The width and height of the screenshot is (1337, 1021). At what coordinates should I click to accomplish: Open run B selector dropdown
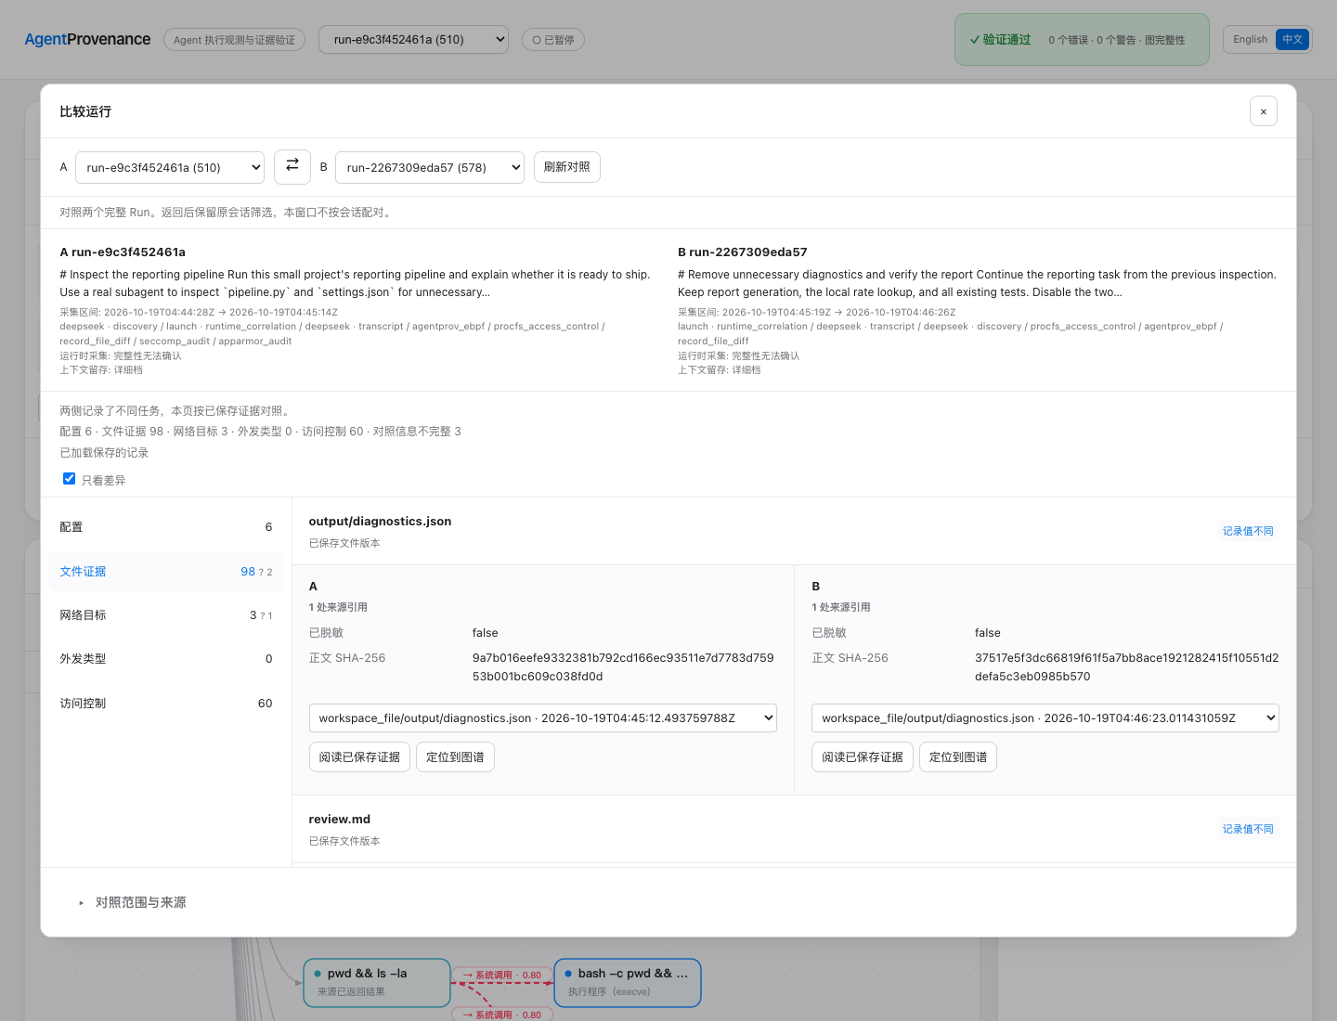(430, 167)
